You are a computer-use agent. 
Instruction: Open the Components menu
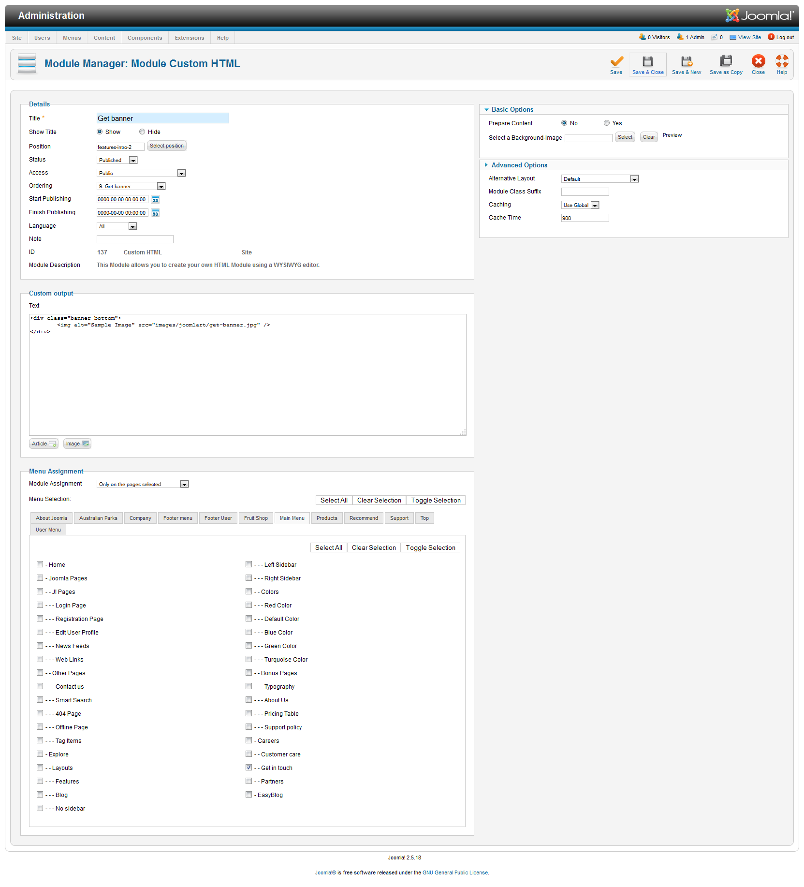(145, 38)
